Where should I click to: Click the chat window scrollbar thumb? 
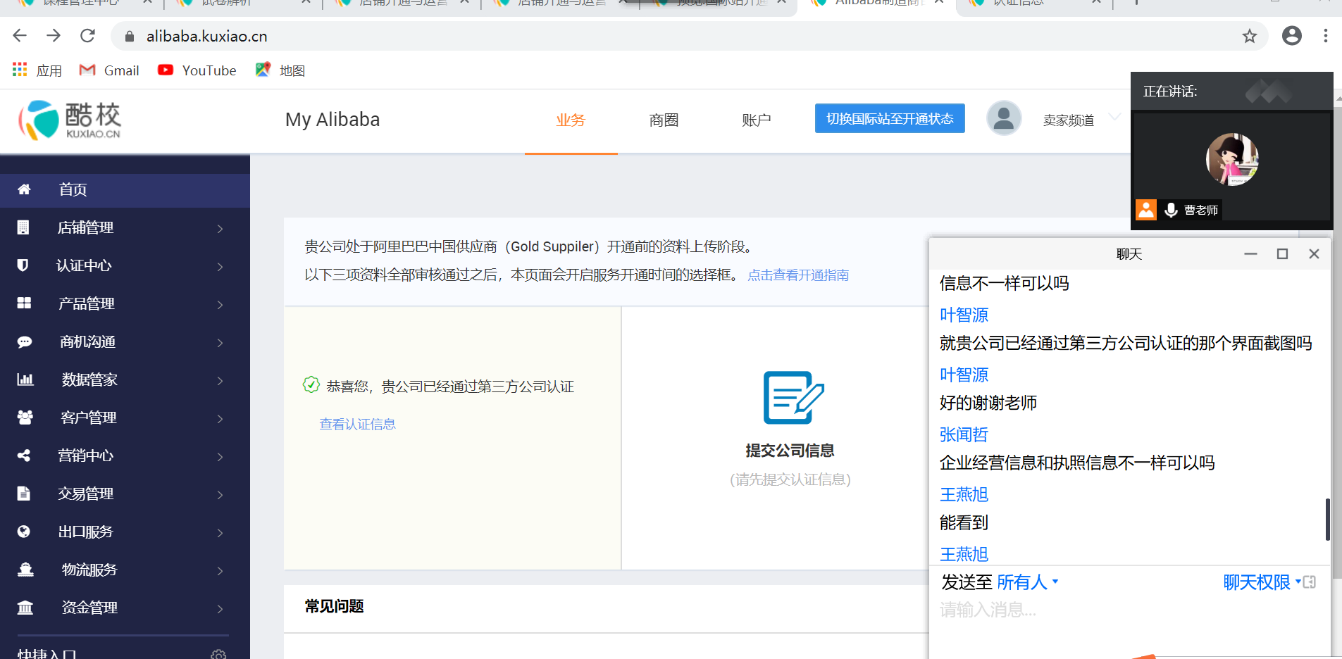(x=1327, y=520)
